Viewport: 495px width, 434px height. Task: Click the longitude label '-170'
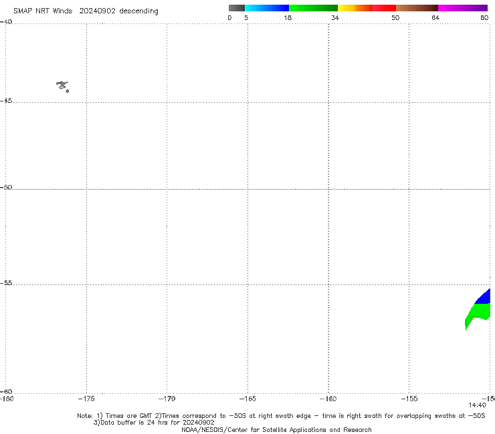pos(167,399)
